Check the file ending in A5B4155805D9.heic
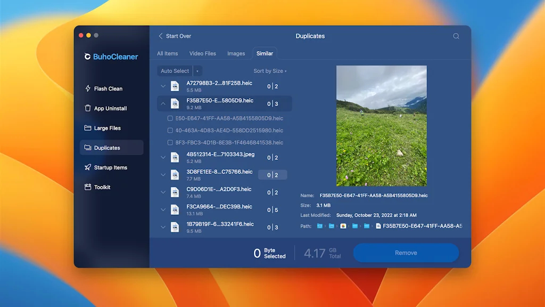Image resolution: width=545 pixels, height=307 pixels. [x=170, y=118]
